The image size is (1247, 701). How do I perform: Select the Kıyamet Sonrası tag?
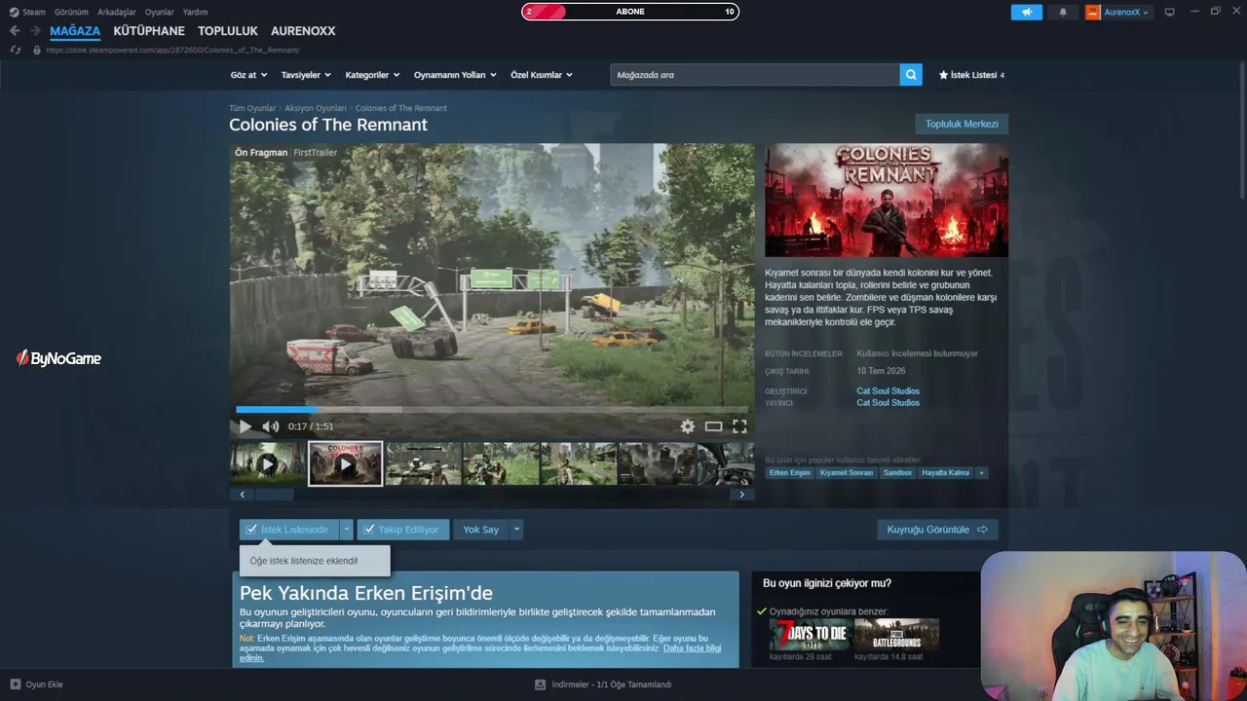(847, 472)
